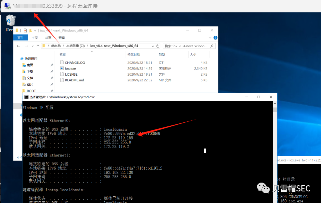Image resolution: width=321 pixels, height=203 pixels.
Task: Expand the ribbon with chevron
Action: pos(210,38)
